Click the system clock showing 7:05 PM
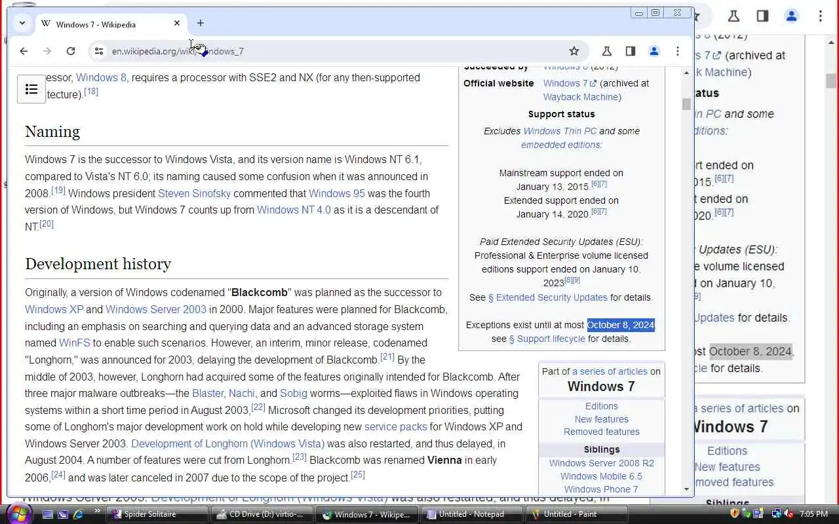The width and height of the screenshot is (839, 524). pos(813,514)
